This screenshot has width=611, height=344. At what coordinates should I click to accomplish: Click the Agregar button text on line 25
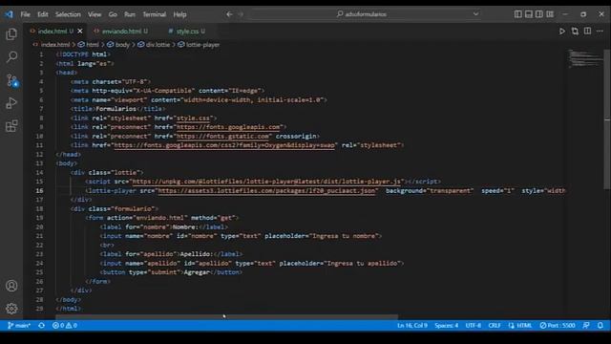tap(197, 272)
